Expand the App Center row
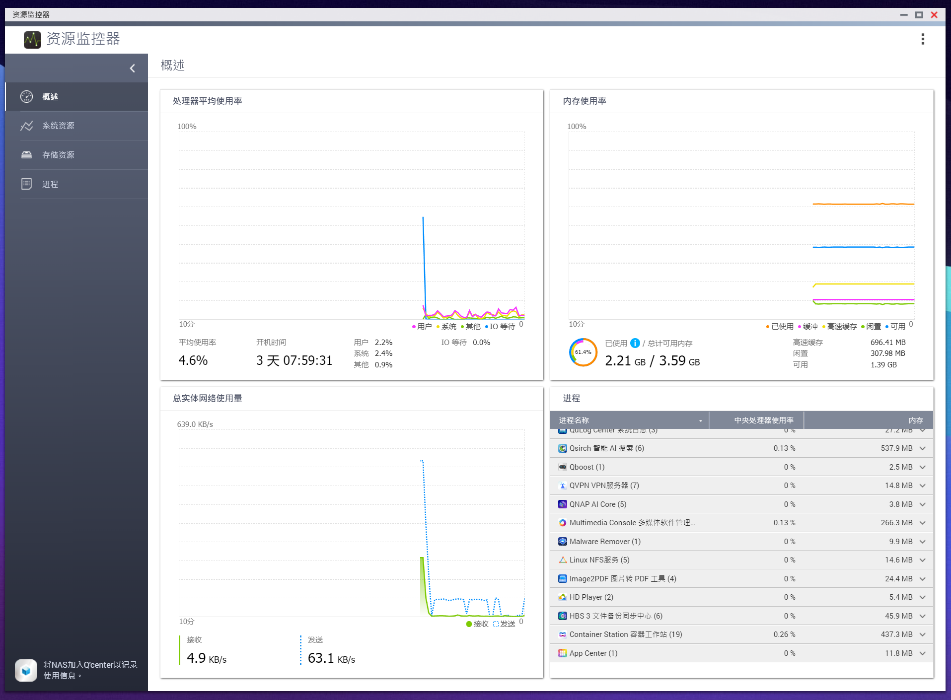The image size is (951, 700). click(923, 653)
